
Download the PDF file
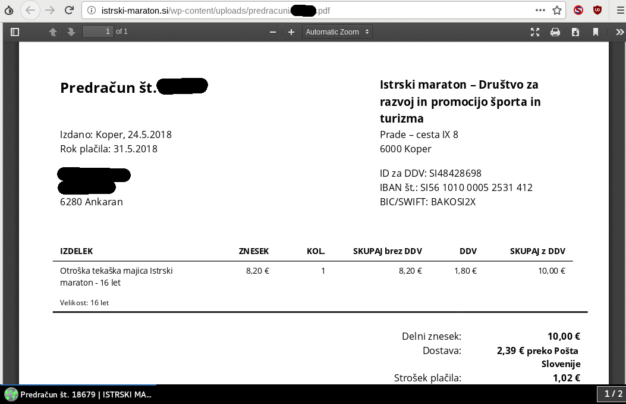tap(575, 32)
